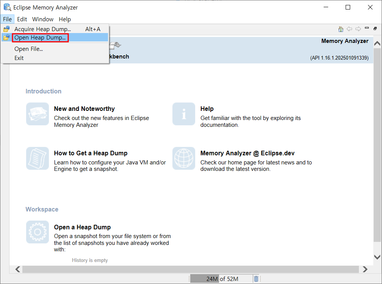
Task: Open the Window menu
Action: coord(43,19)
